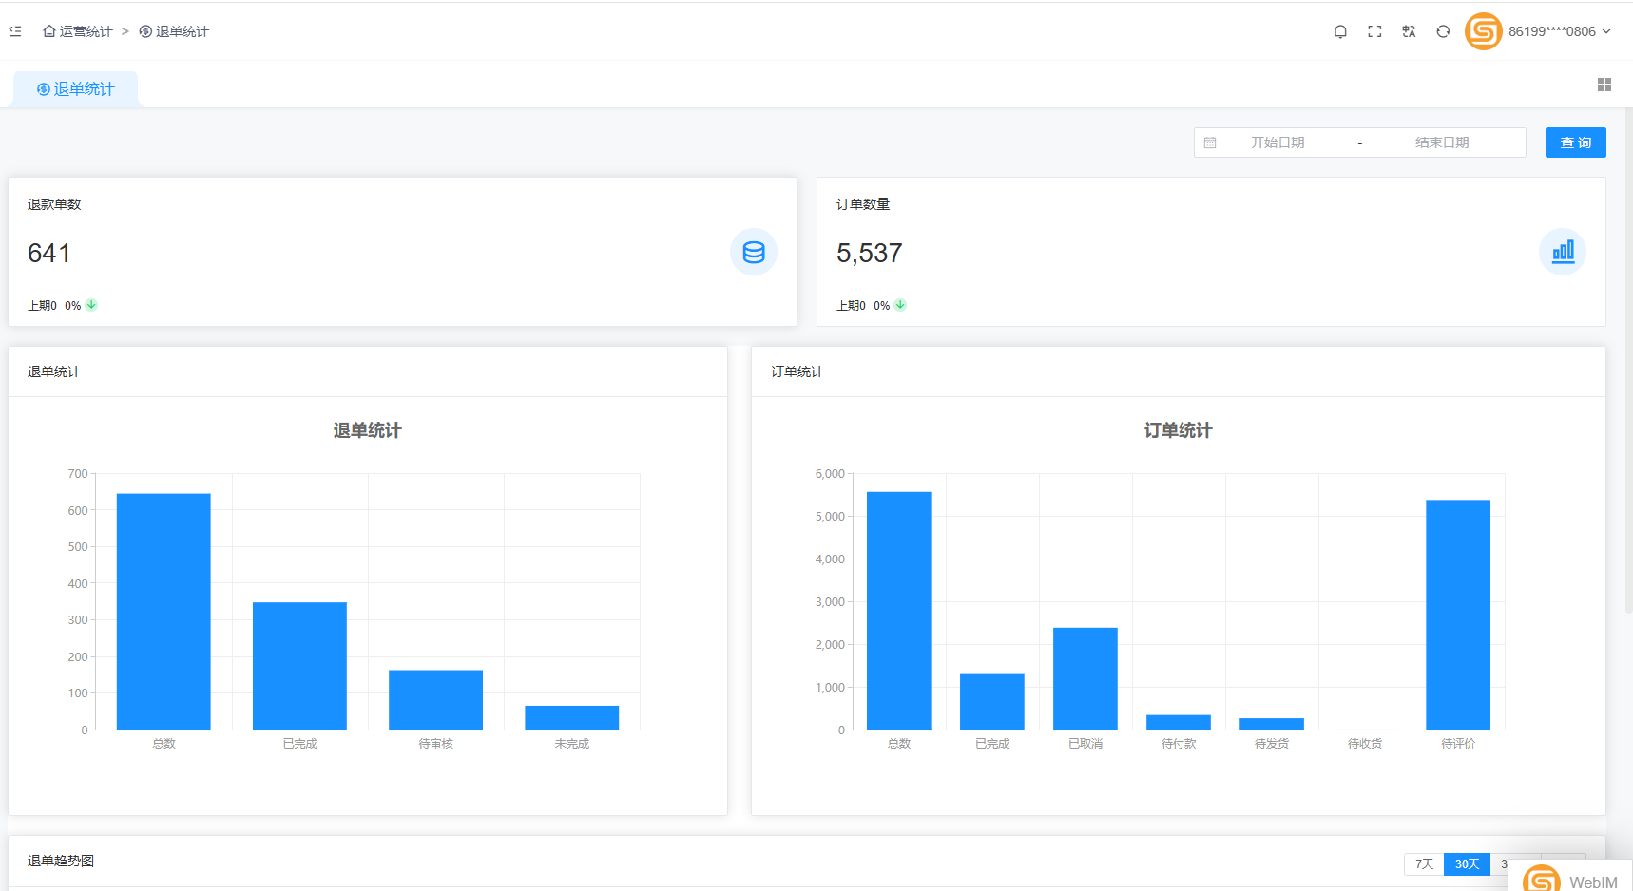Image resolution: width=1633 pixels, height=891 pixels.
Task: Select the 7天 trend range option
Action: pos(1424,863)
